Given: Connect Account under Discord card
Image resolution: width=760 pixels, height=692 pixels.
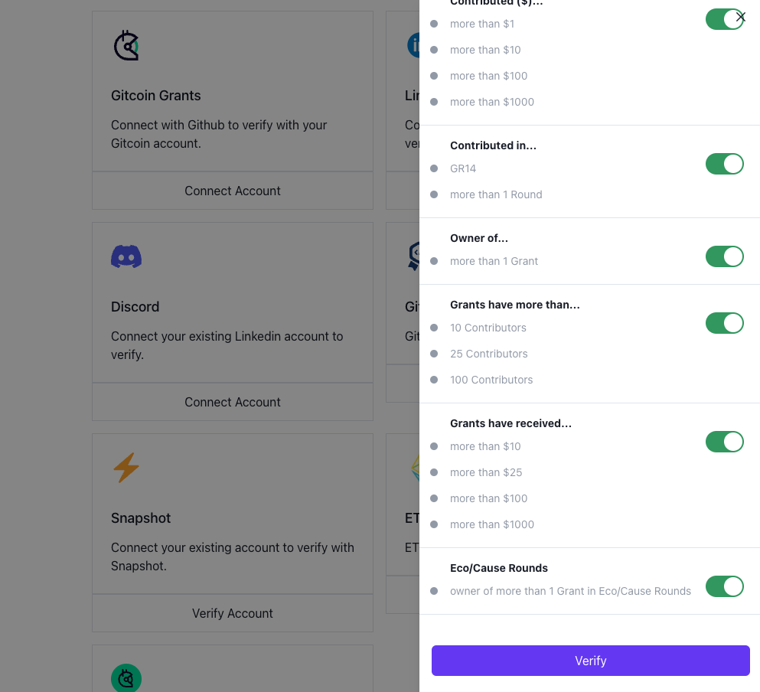Looking at the screenshot, I should 233,402.
